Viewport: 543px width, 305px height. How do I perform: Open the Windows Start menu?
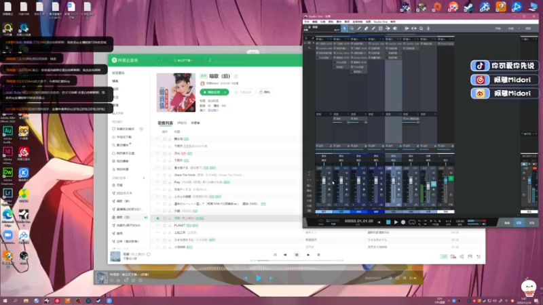pyautogui.click(x=5, y=300)
